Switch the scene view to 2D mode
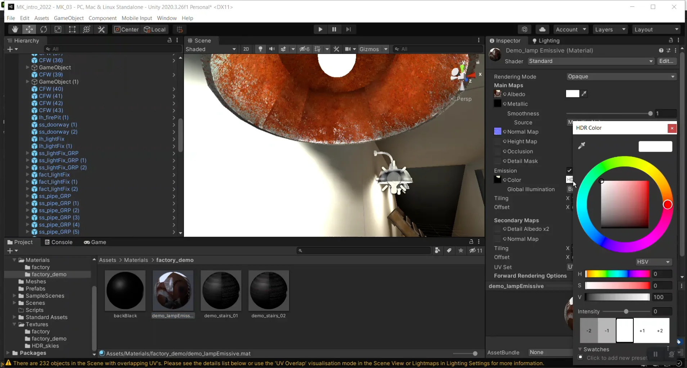 pos(247,49)
